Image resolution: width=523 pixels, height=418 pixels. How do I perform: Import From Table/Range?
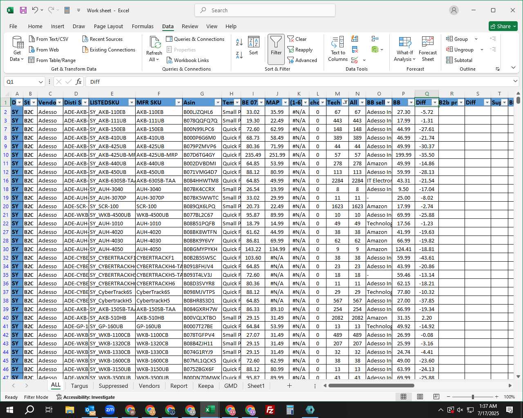point(52,60)
